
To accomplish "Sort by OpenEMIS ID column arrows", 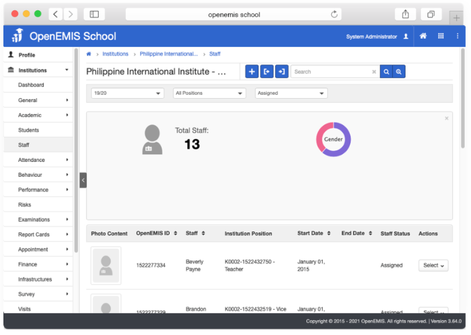I will 175,233.
